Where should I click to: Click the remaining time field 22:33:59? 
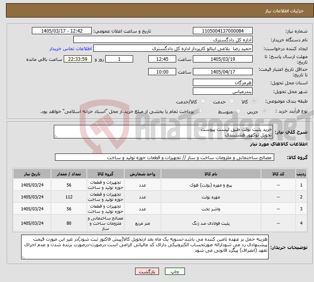click(x=78, y=59)
